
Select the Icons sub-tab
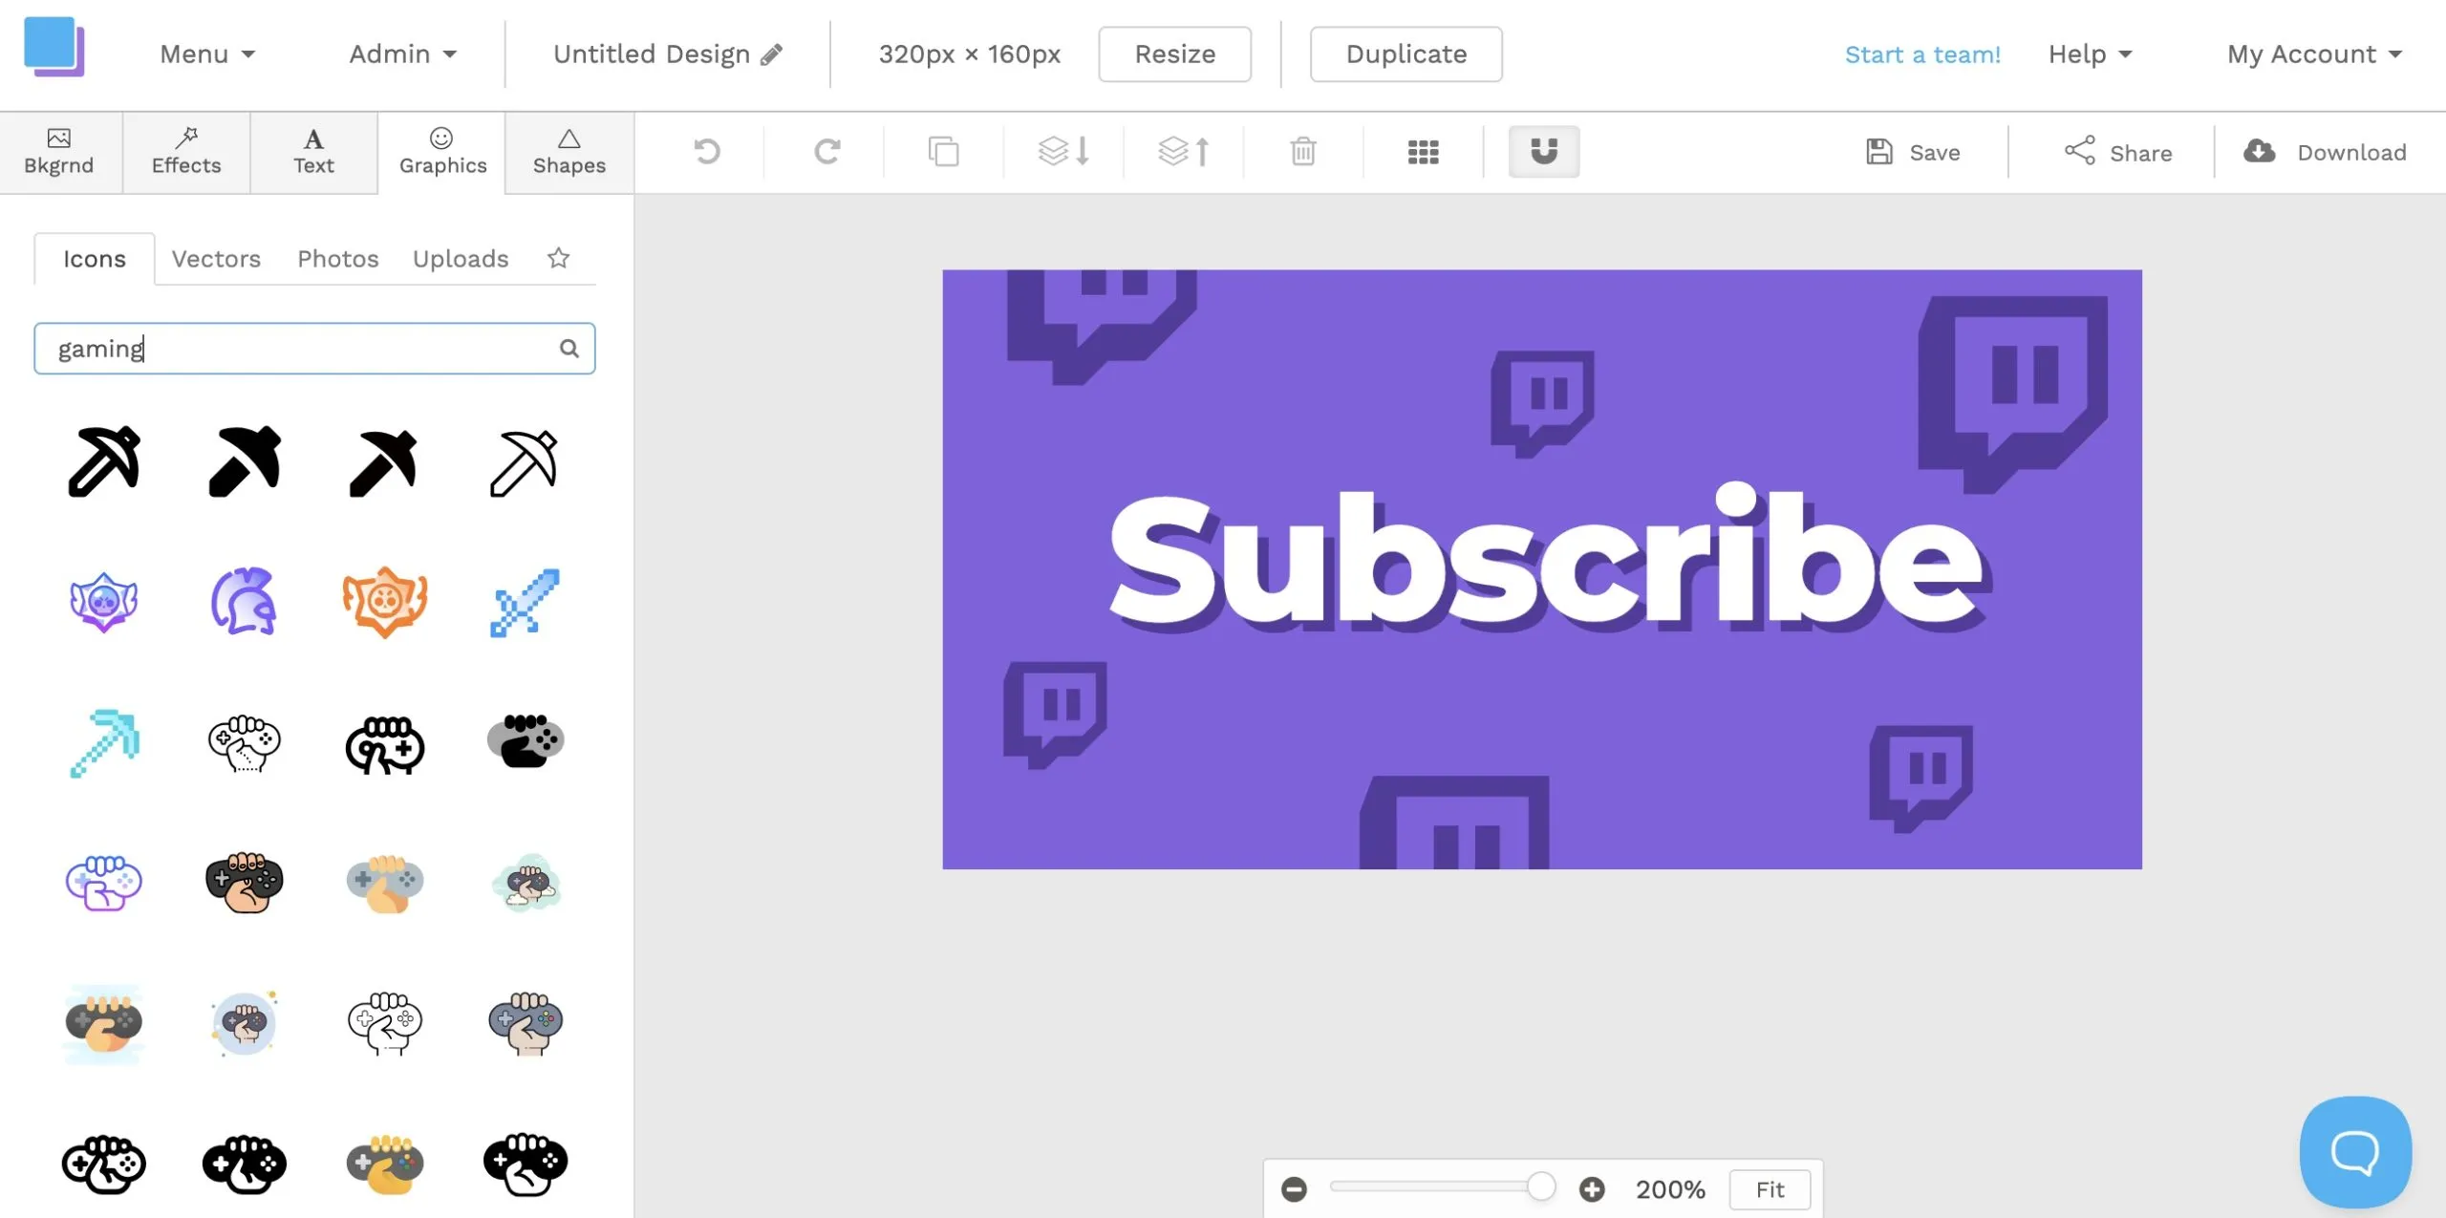click(x=95, y=259)
